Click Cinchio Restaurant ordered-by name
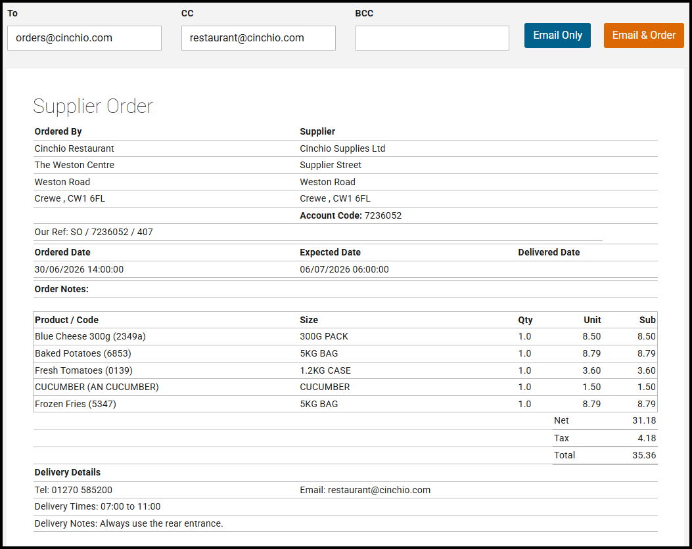 pos(74,148)
